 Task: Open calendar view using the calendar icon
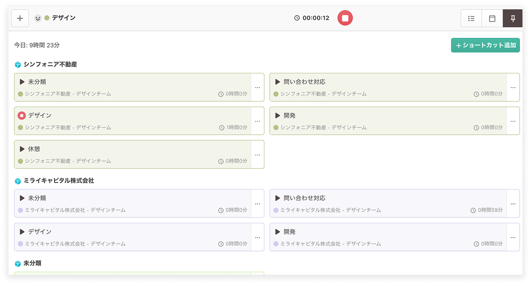click(492, 18)
